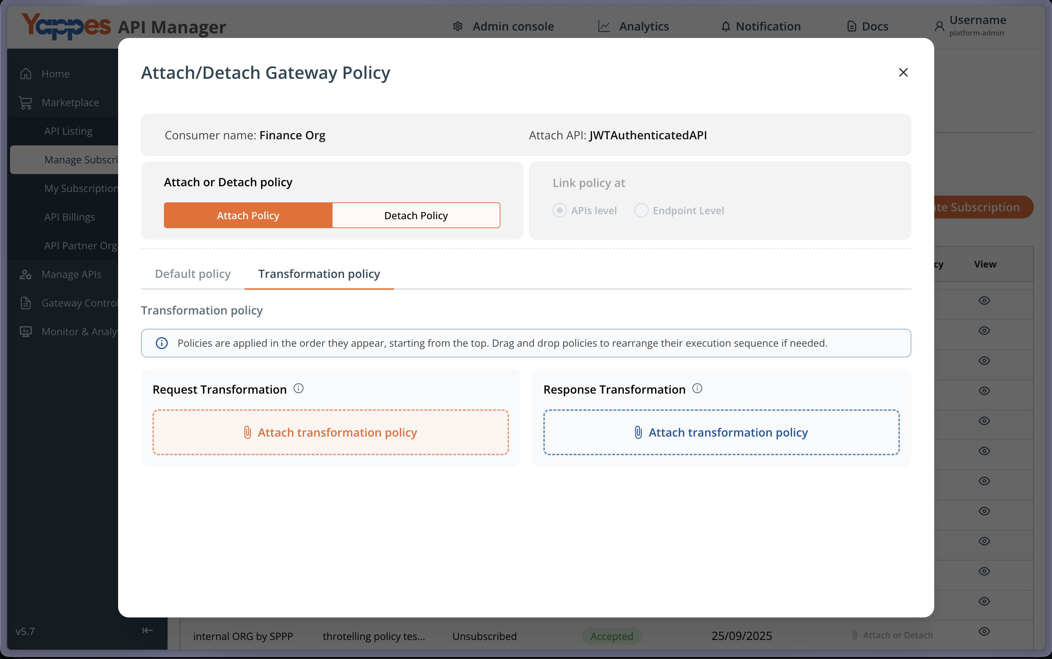Click the Docs document icon
The image size is (1052, 659).
[851, 26]
